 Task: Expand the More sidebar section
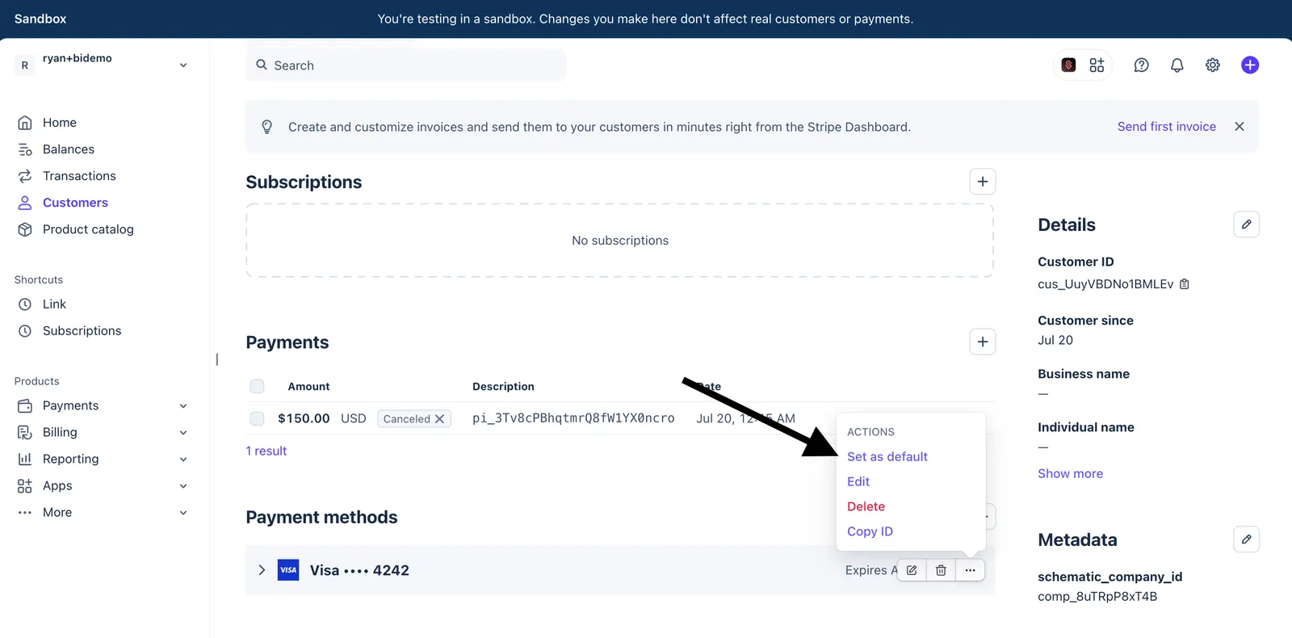click(x=183, y=513)
